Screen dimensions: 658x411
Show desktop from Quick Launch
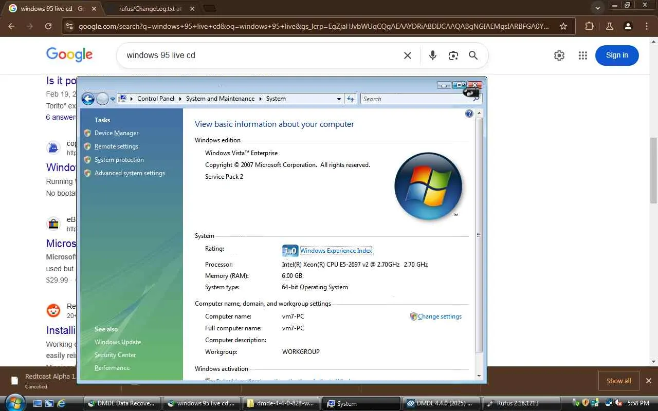click(37, 403)
